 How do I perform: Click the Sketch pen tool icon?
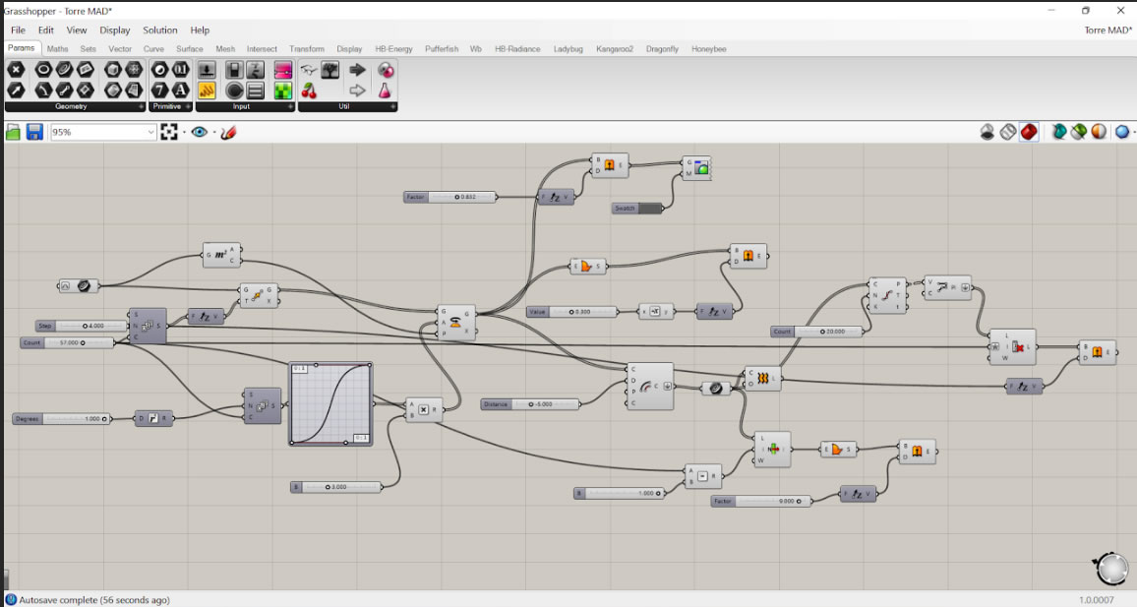tap(228, 132)
